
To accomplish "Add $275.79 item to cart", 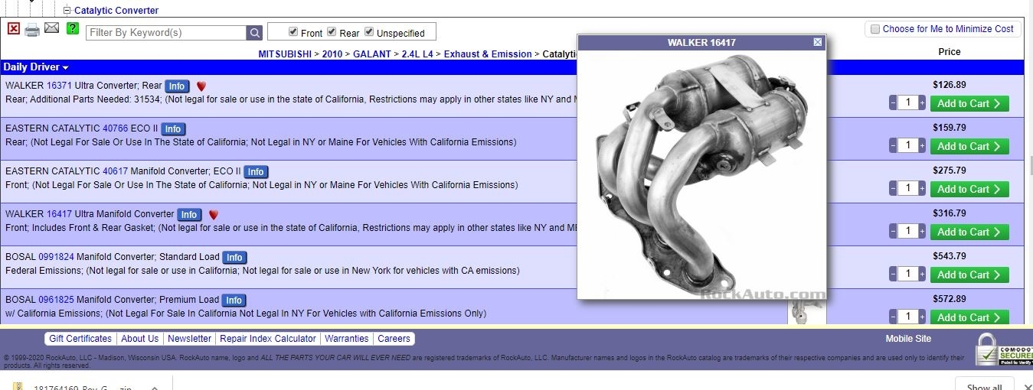I will 969,189.
